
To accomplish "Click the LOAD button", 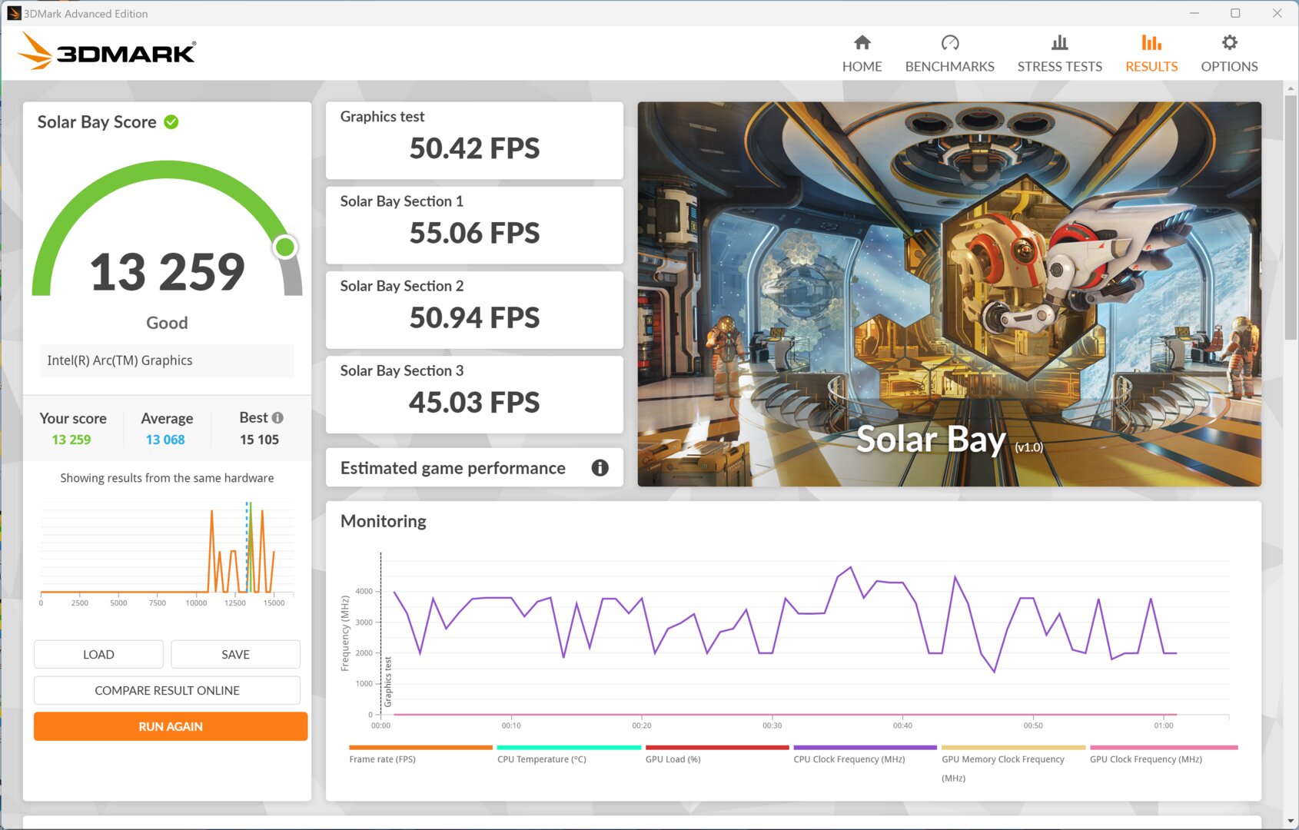I will tap(98, 654).
